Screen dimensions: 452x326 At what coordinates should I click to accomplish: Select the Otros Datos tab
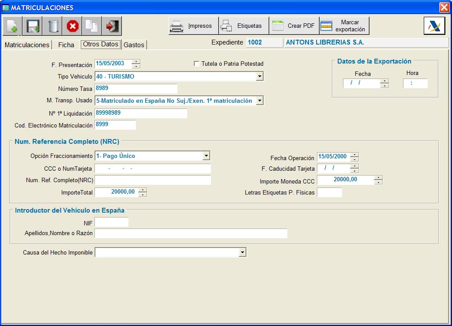pos(101,45)
